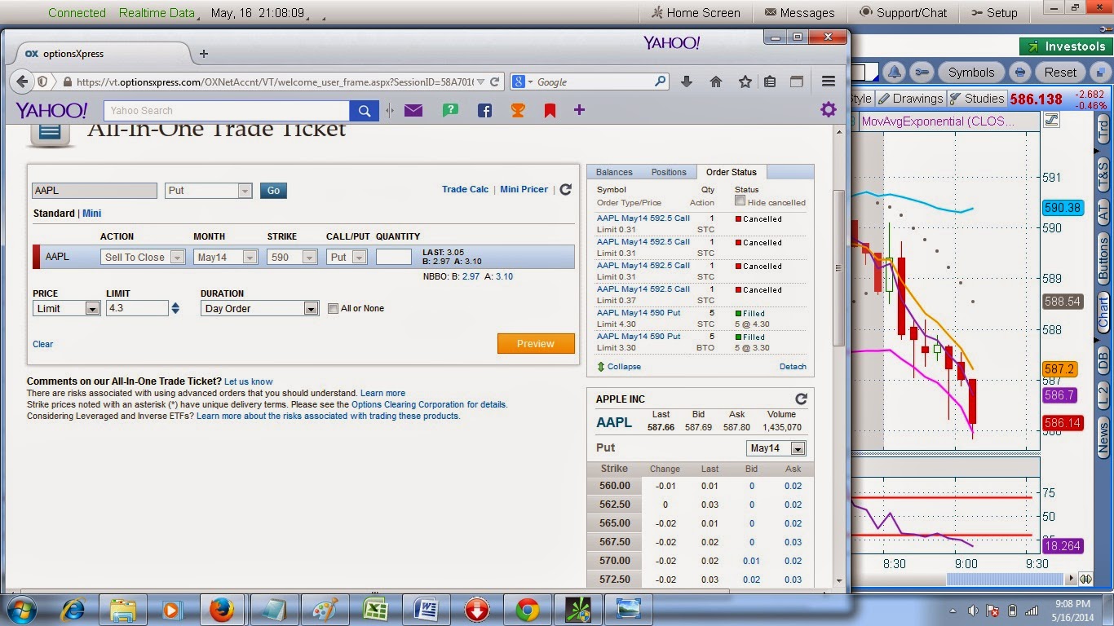Open ACTION Sell To Close dropdown

(144, 257)
